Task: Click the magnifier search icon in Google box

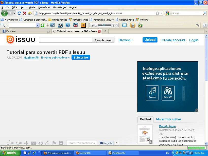Action: click(x=204, y=13)
